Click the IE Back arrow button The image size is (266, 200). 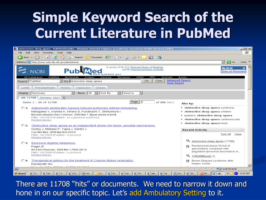click(20, 58)
